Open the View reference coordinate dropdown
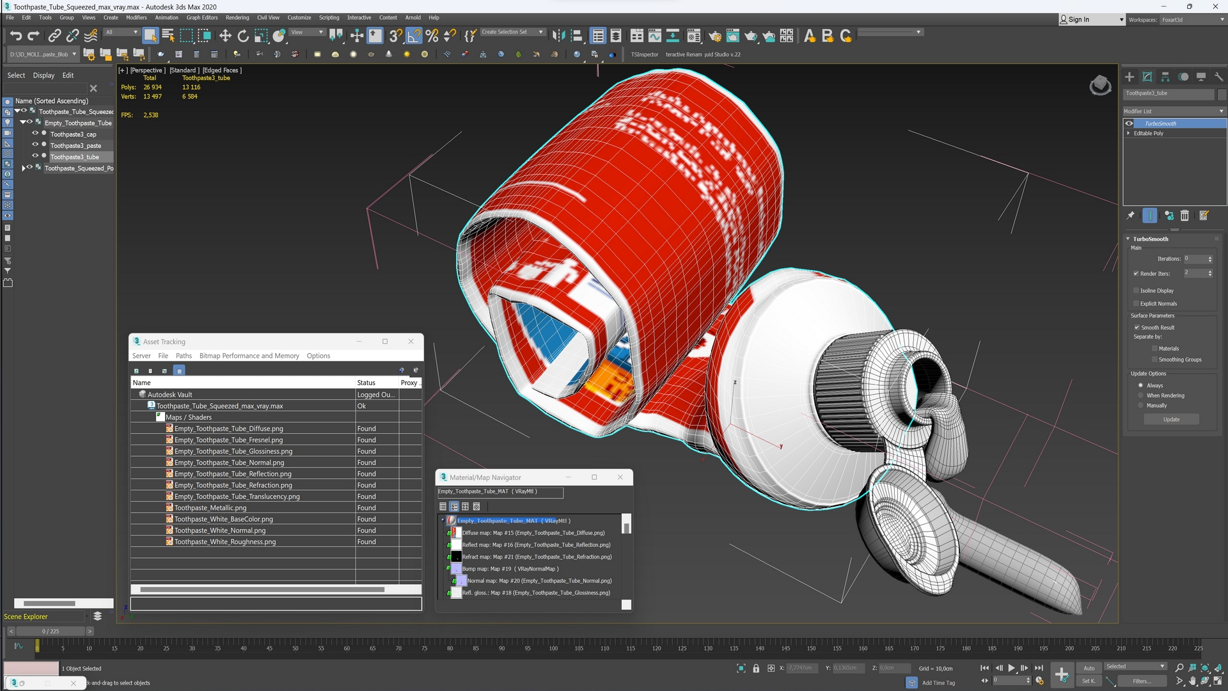 tap(308, 32)
